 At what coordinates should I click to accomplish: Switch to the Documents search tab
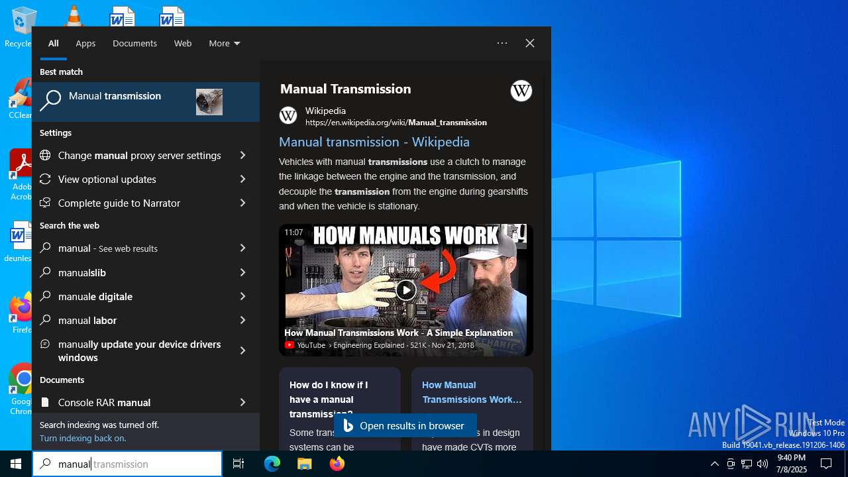134,43
